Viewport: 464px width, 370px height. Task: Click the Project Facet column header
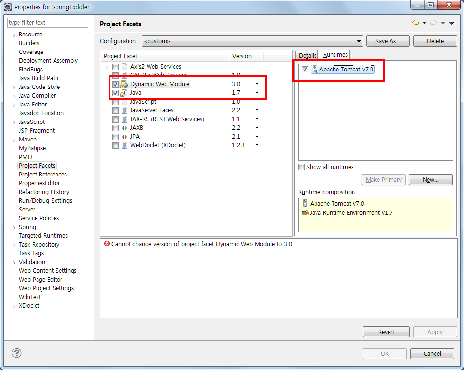click(165, 56)
